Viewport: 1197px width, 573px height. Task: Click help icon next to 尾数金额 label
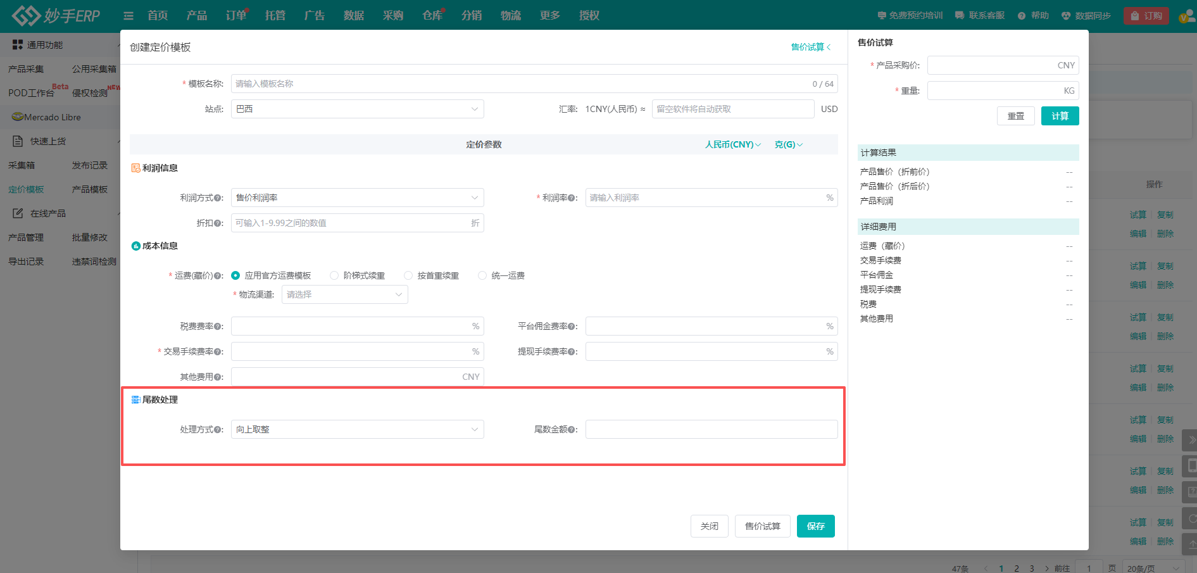point(572,430)
